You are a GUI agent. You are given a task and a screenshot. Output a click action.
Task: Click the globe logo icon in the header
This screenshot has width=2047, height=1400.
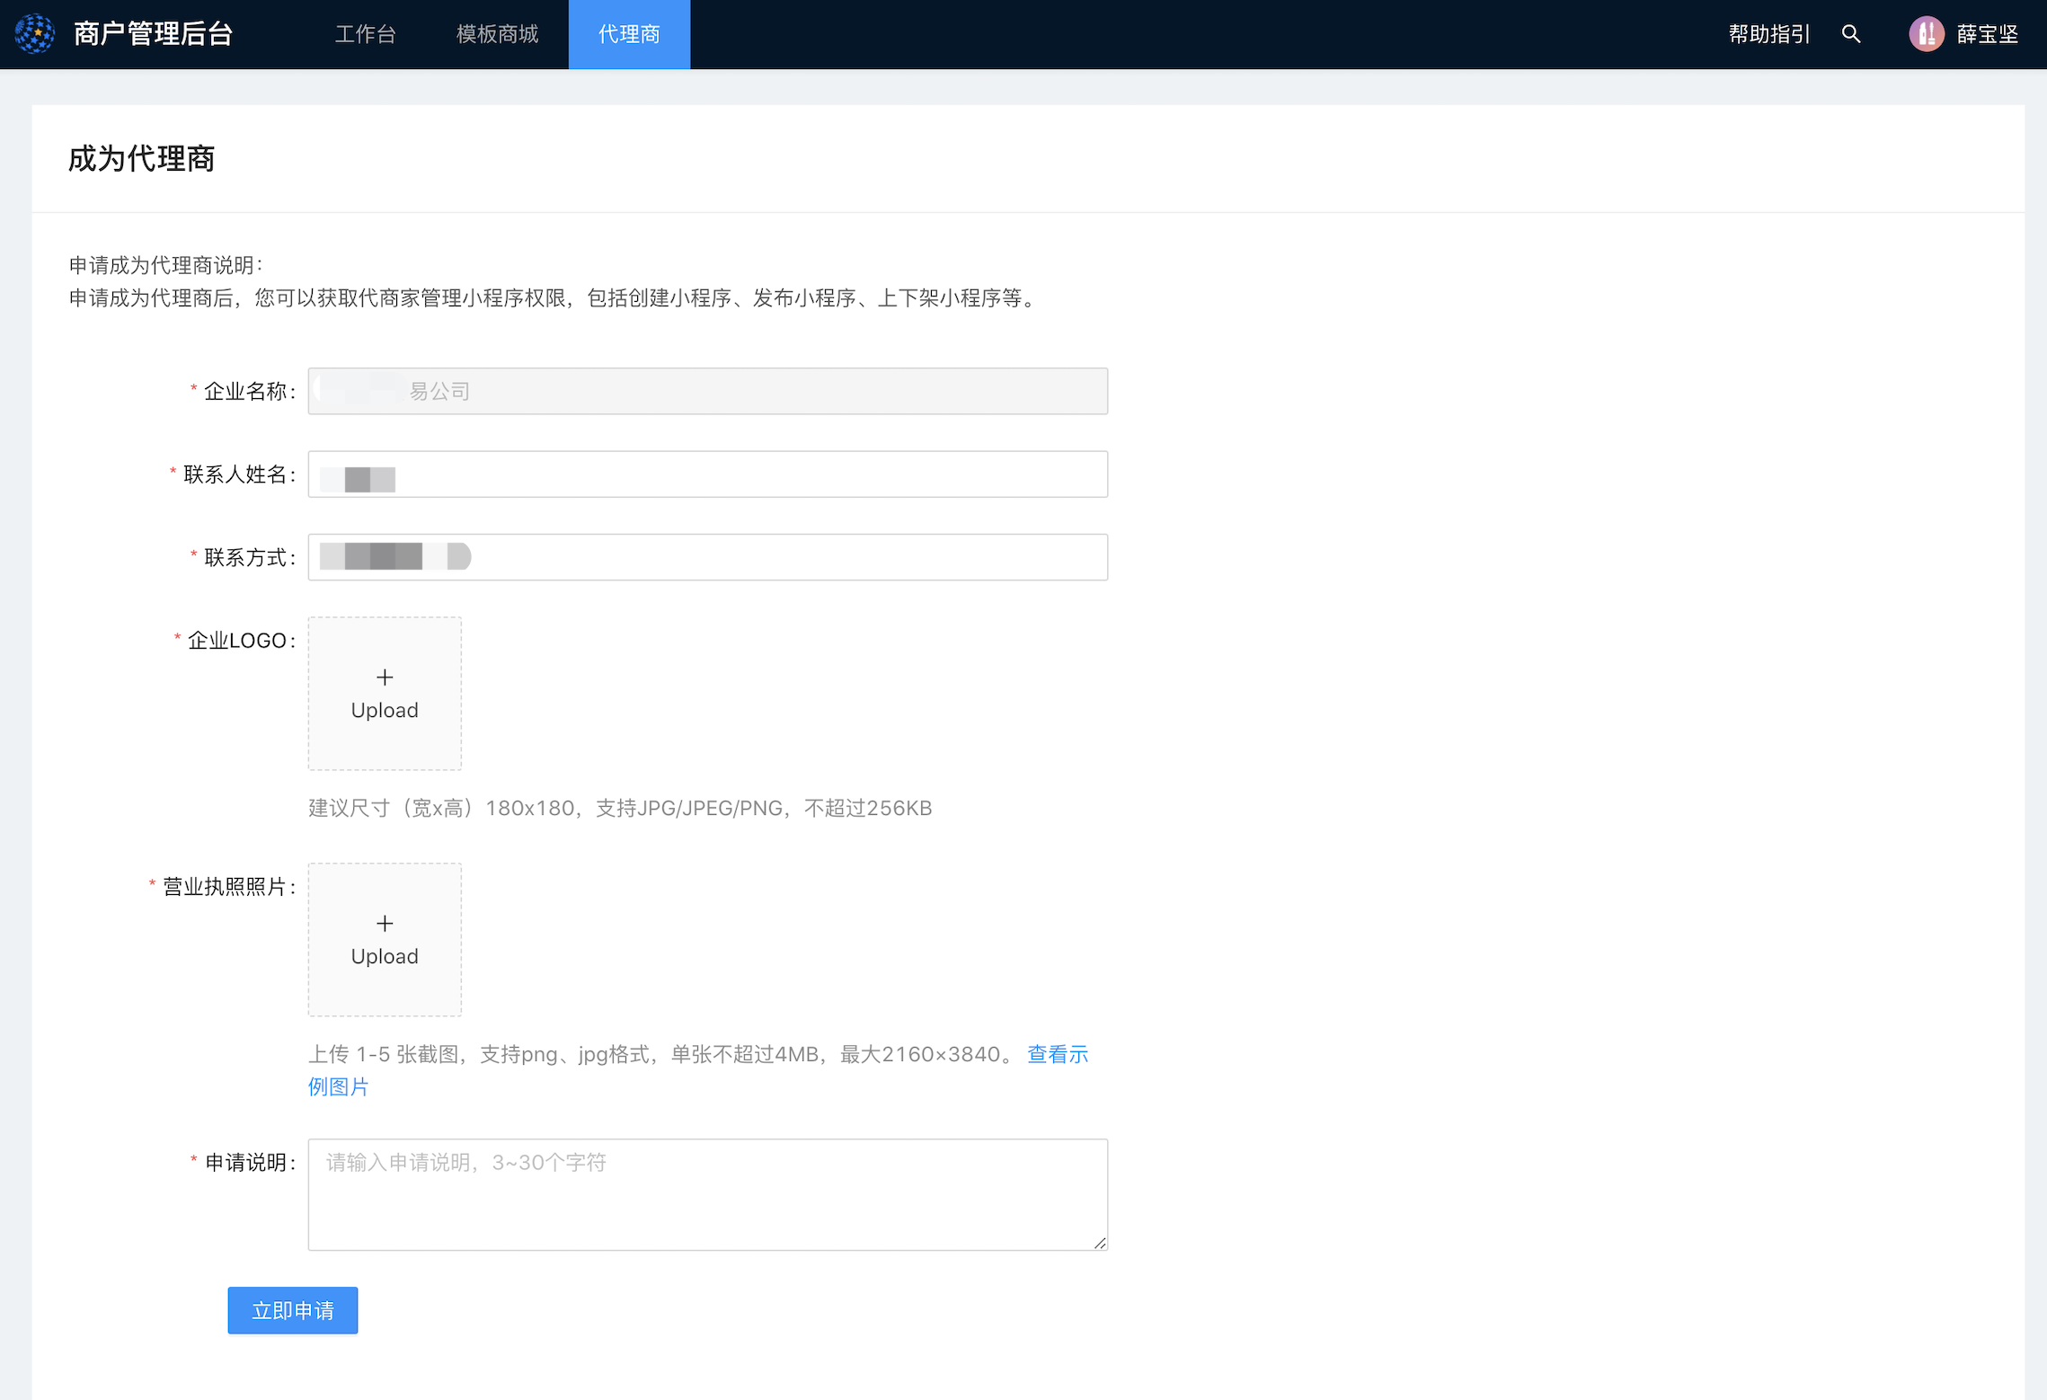[x=35, y=34]
